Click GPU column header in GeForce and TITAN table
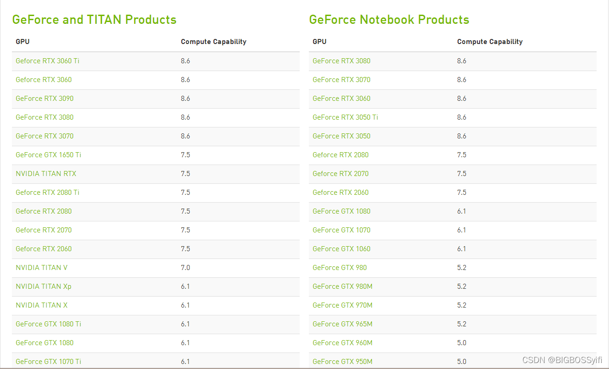 point(22,42)
